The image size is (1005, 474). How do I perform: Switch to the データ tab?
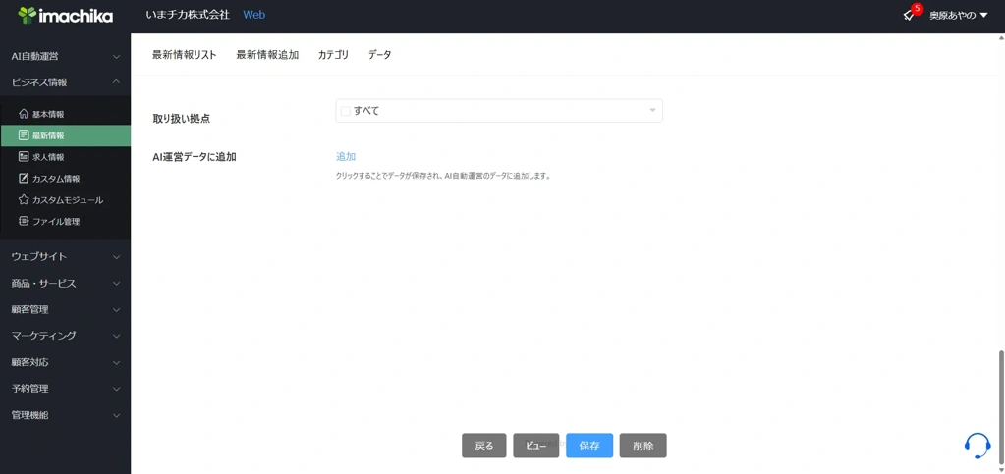tap(379, 54)
